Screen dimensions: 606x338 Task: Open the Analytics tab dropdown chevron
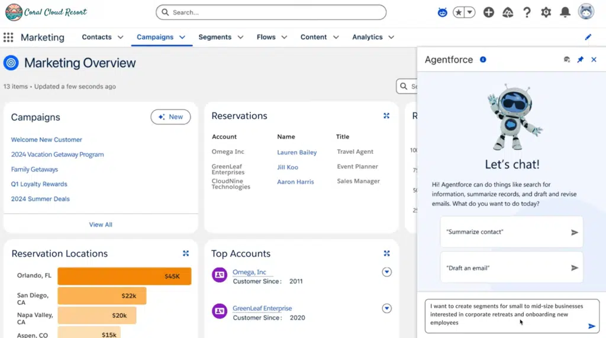pos(391,37)
